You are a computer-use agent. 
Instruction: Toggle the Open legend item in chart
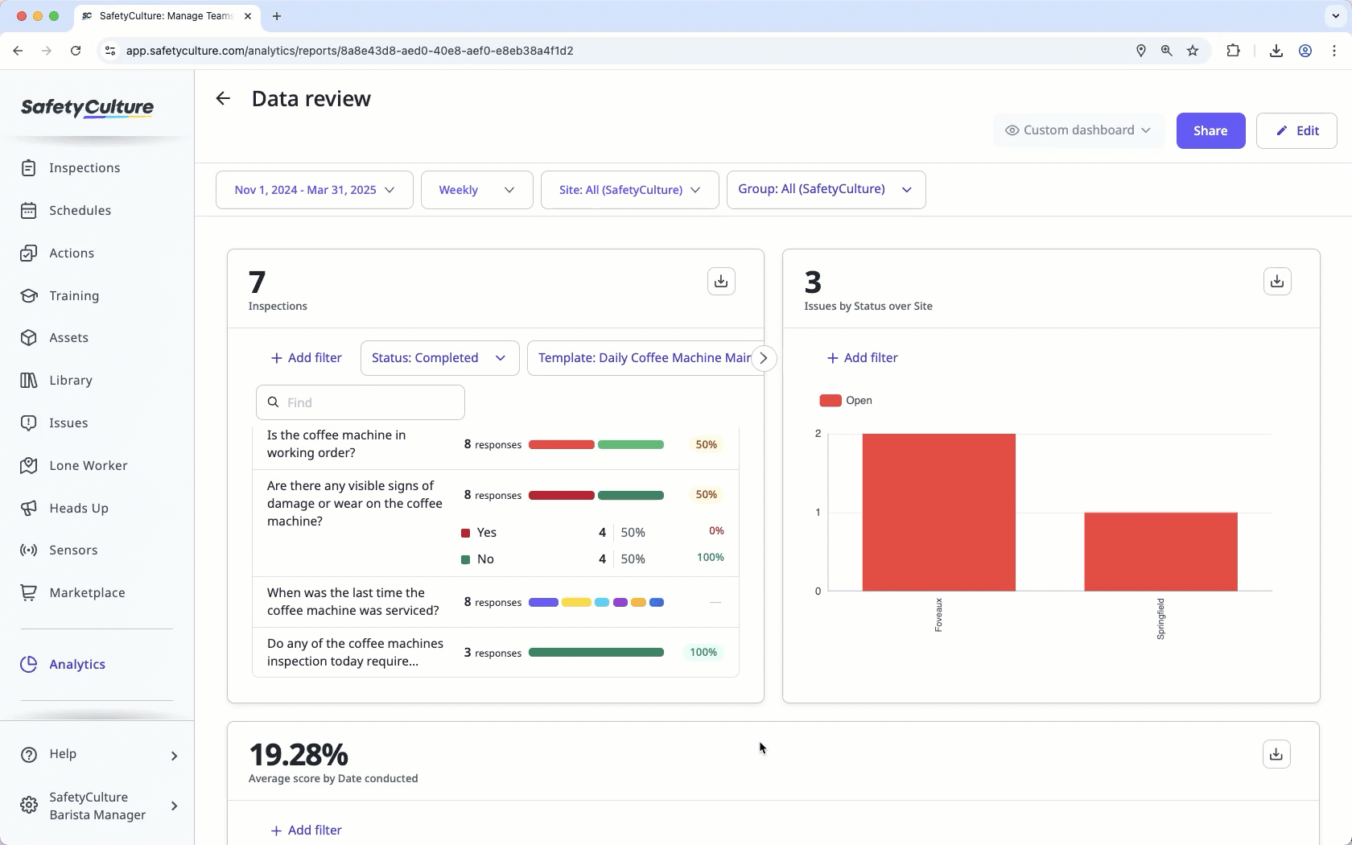[846, 401]
